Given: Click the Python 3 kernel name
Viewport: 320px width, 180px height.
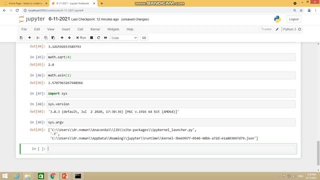Looking at the screenshot, I should [x=289, y=29].
